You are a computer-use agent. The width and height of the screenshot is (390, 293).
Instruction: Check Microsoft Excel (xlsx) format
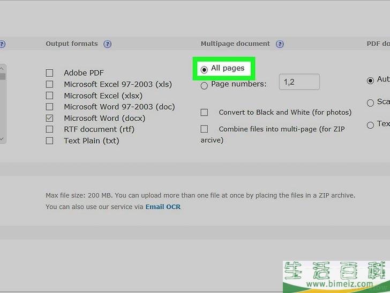(x=49, y=96)
